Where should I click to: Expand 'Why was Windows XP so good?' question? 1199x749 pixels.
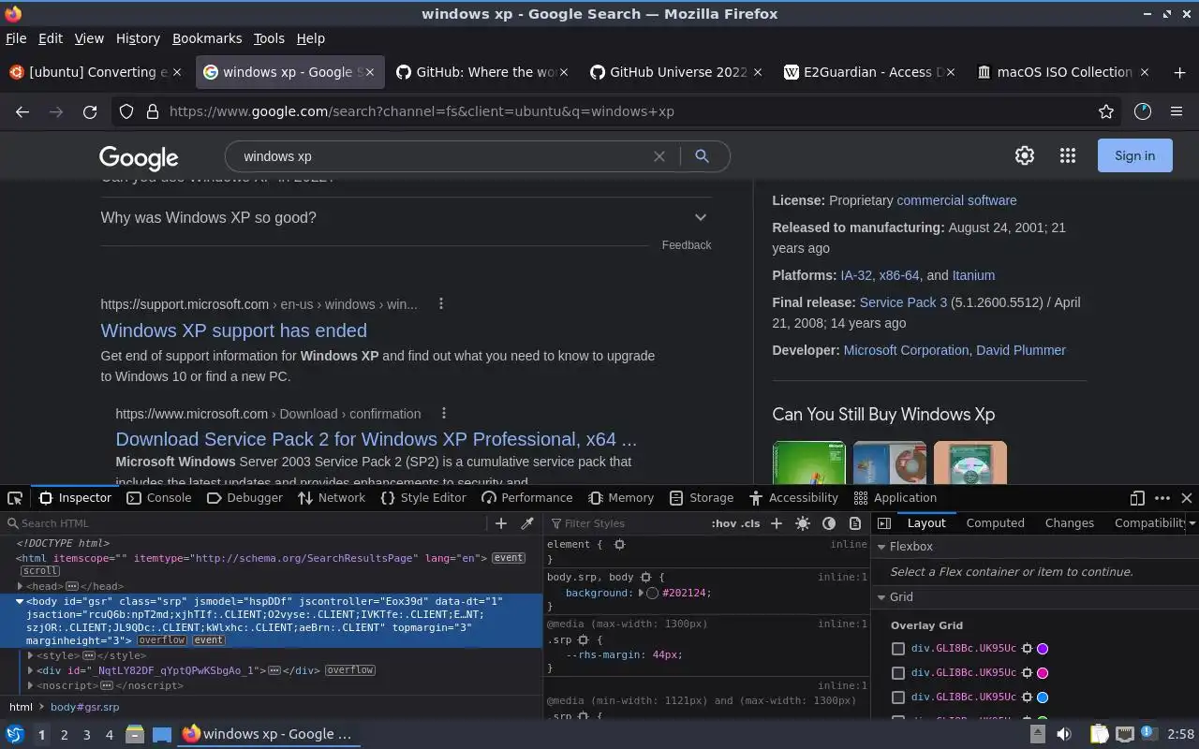[406, 217]
